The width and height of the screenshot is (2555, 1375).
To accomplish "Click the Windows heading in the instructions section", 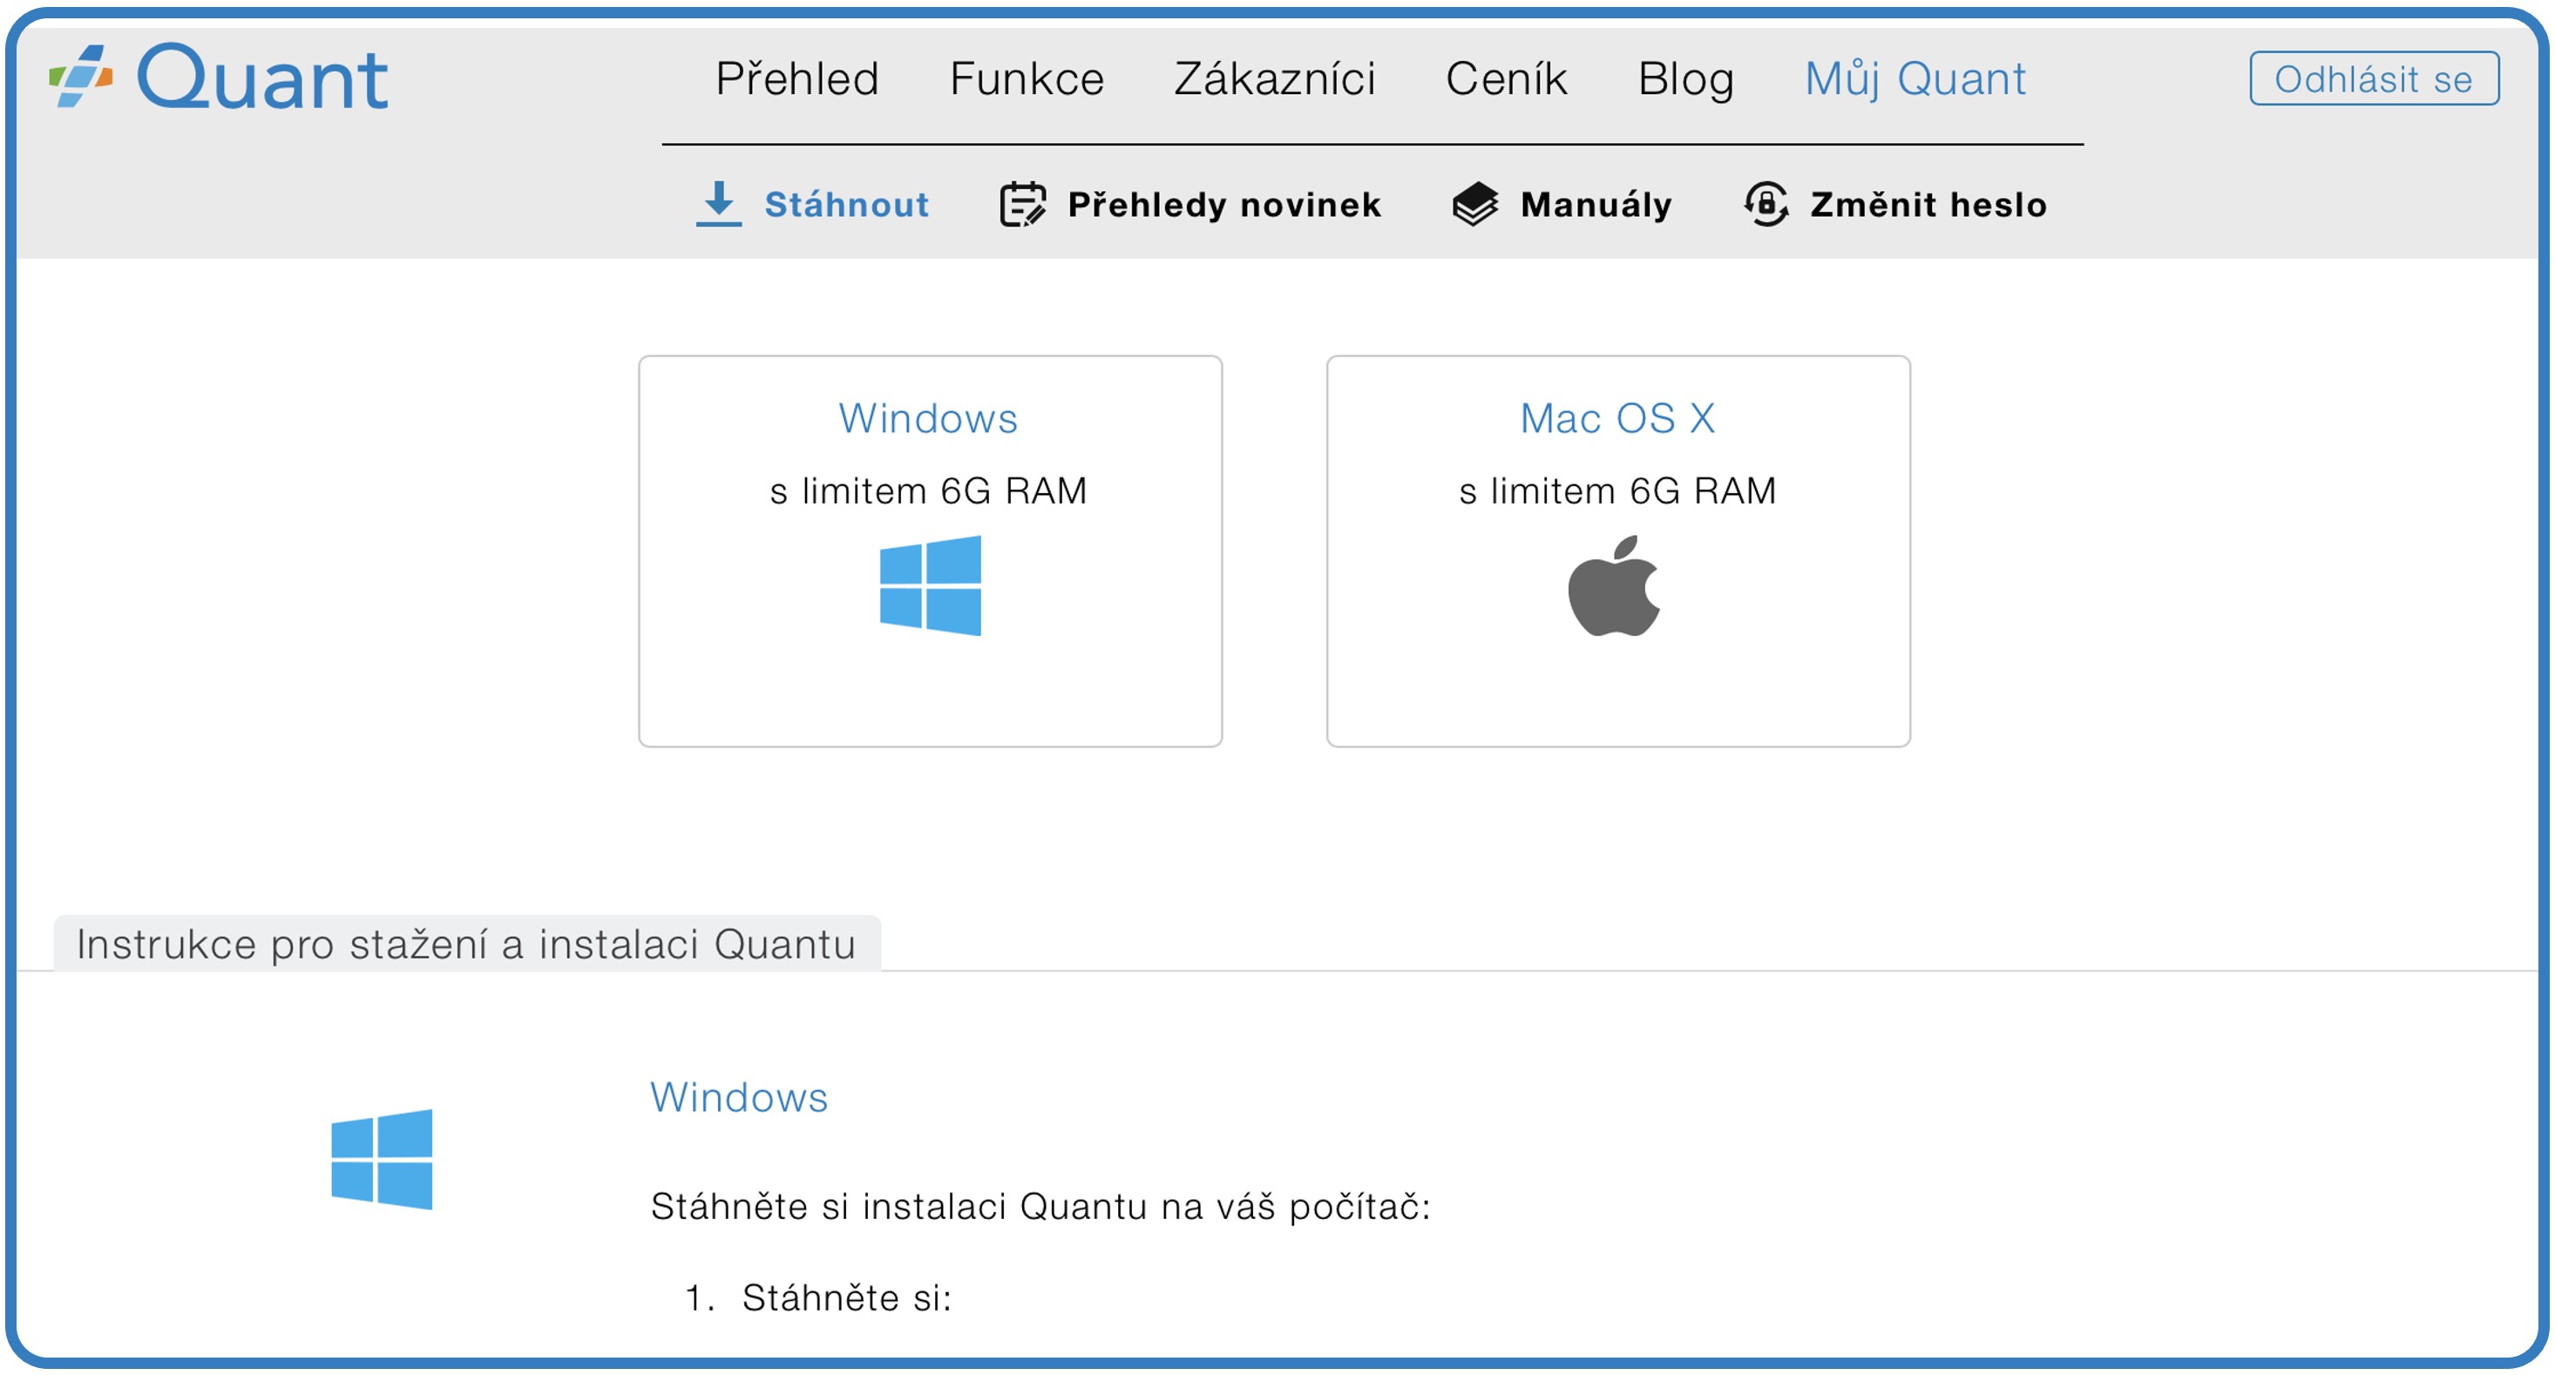I will 739,1097.
